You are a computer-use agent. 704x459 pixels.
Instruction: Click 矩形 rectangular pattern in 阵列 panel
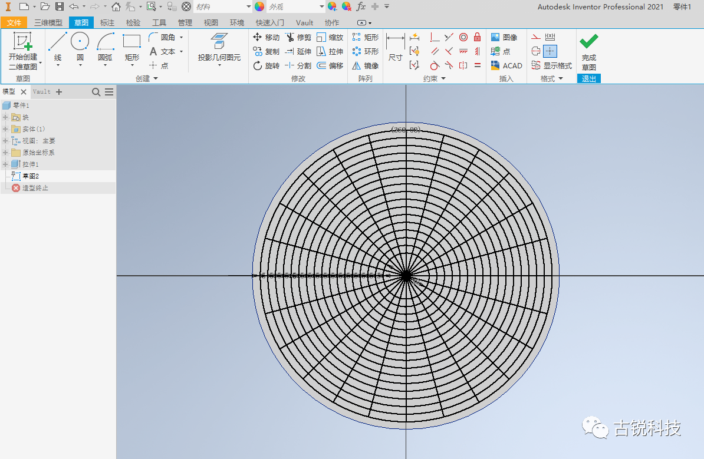[x=366, y=37]
